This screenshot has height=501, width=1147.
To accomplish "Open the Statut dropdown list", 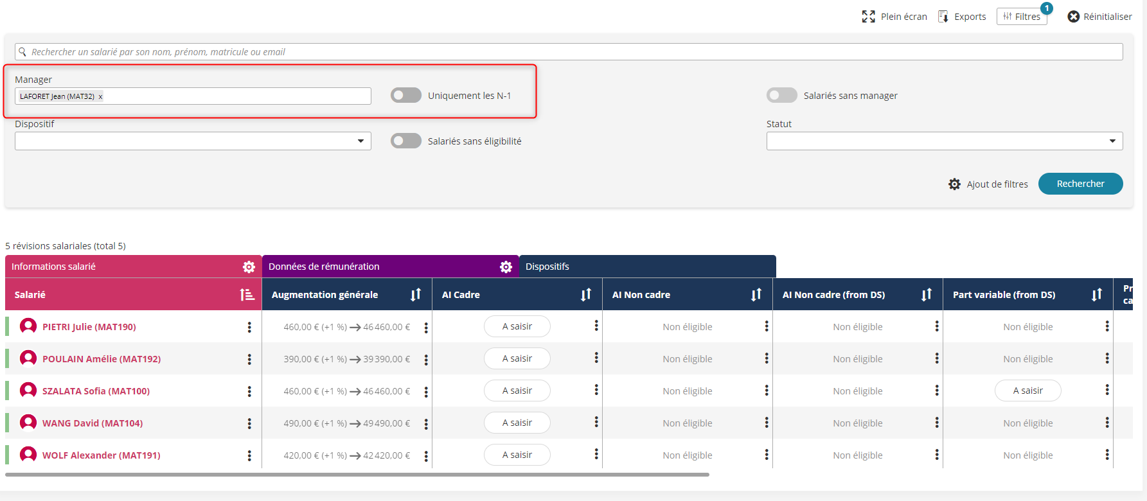I will [x=944, y=141].
